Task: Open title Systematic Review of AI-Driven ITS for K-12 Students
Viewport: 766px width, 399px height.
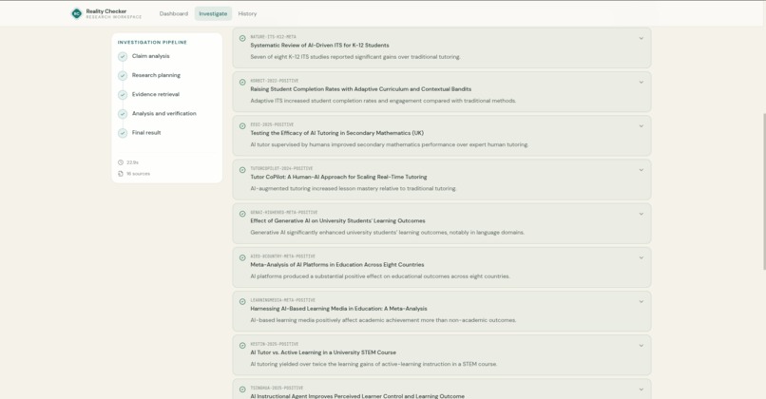Action: [x=319, y=45]
